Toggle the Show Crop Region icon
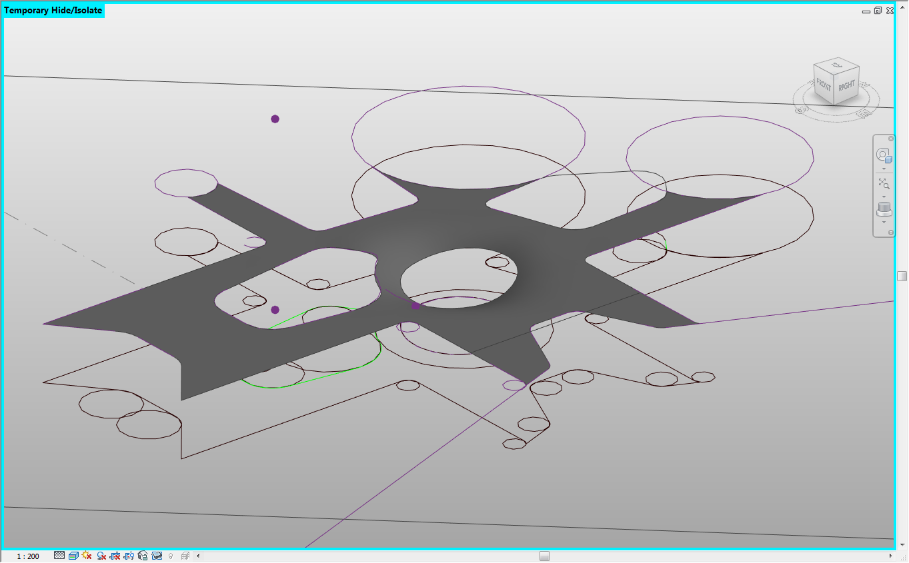This screenshot has height=563, width=909. [129, 556]
